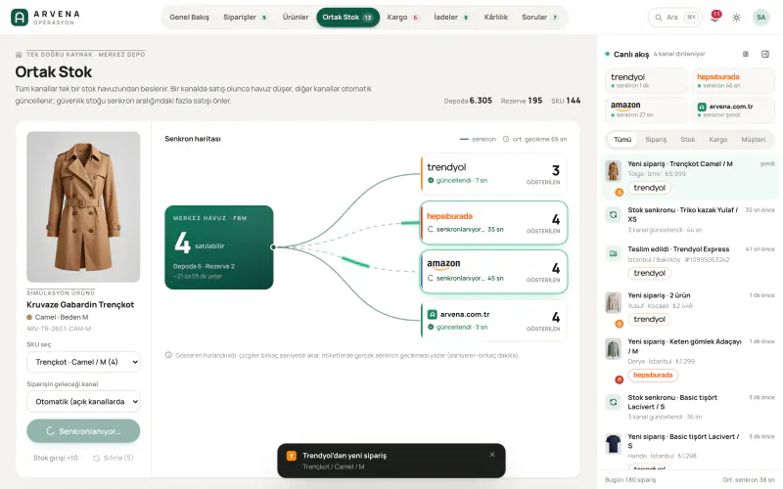Image resolution: width=783 pixels, height=489 pixels.
Task: Click Stok girişi +10
Action: pos(56,458)
